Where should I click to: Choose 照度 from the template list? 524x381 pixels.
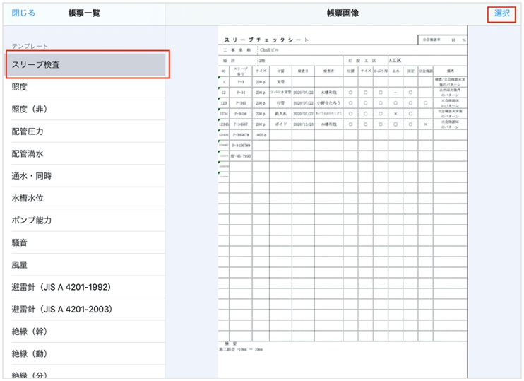click(x=83, y=87)
